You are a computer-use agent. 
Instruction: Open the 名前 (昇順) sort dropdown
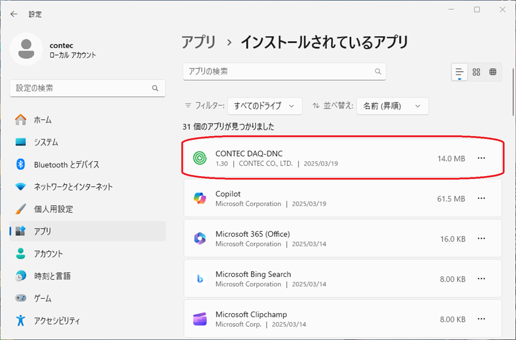tap(392, 106)
